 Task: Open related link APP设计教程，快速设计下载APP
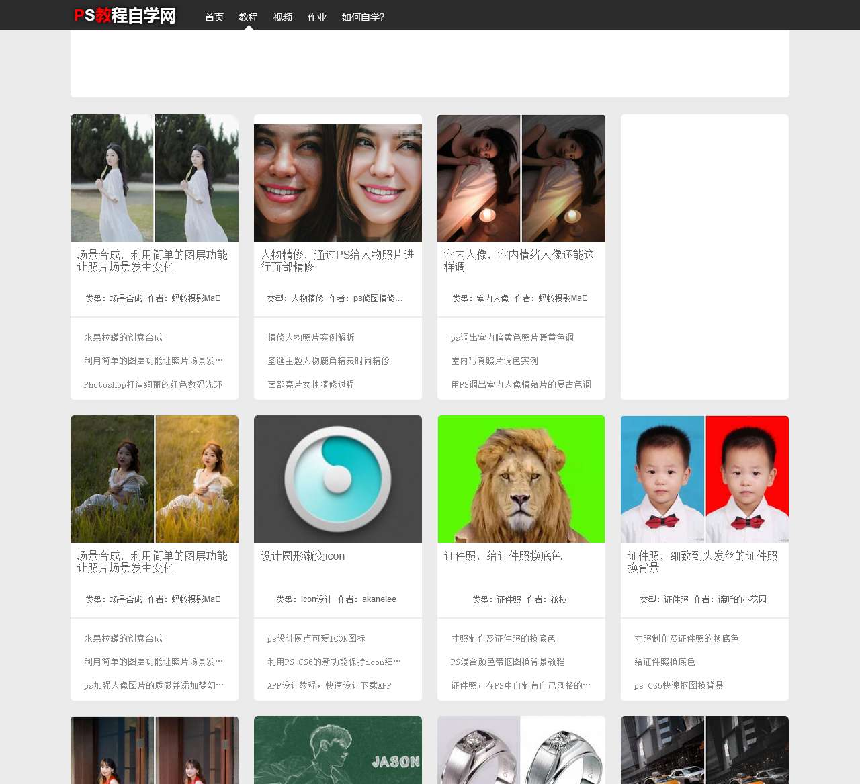coord(329,685)
